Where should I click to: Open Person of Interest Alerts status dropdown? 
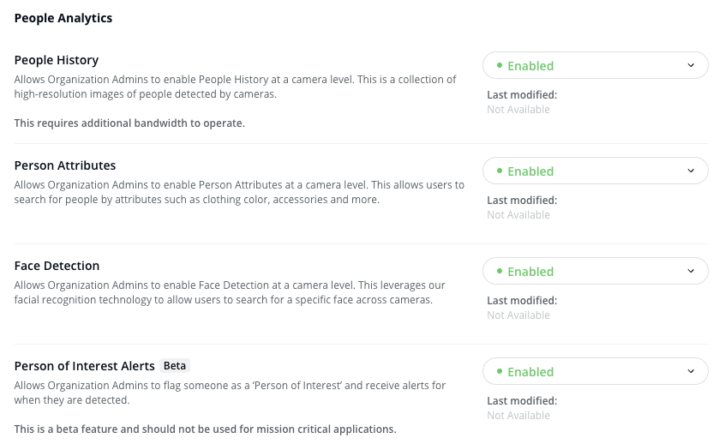click(595, 372)
